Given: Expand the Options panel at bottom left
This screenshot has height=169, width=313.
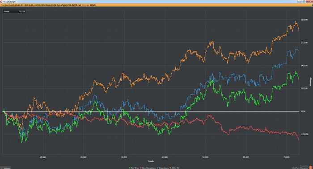Looking at the screenshot, I should pyautogui.click(x=5, y=168).
